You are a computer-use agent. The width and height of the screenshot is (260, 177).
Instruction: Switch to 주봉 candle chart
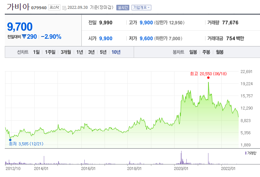click(x=206, y=52)
